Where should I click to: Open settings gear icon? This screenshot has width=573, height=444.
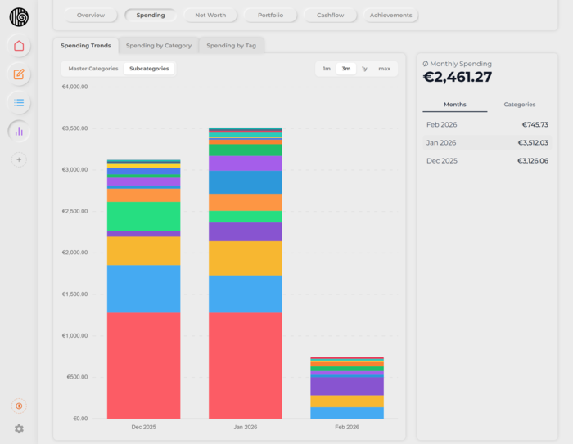(19, 428)
